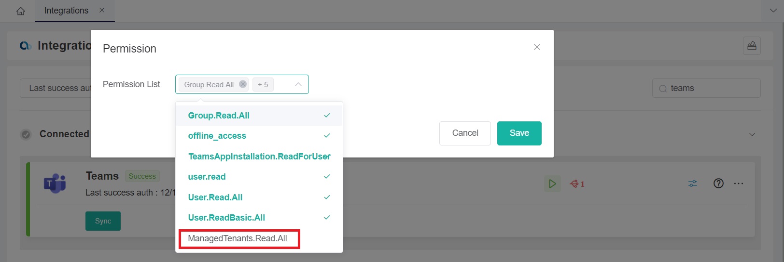Click the red error count icon
Screen dimensions: 784x262
click(x=577, y=183)
